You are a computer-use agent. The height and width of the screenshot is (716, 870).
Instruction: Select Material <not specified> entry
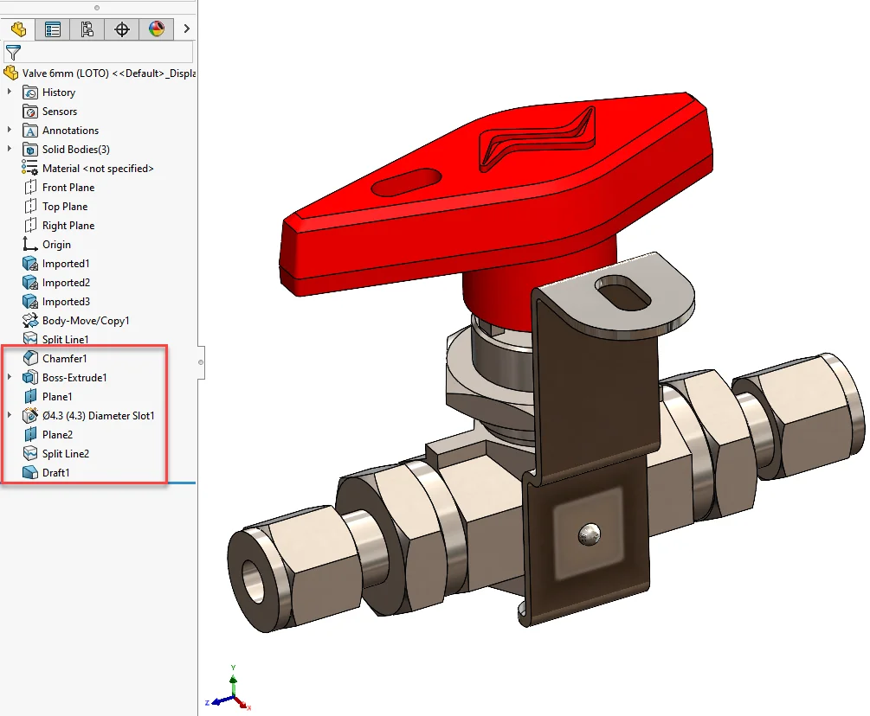click(97, 169)
